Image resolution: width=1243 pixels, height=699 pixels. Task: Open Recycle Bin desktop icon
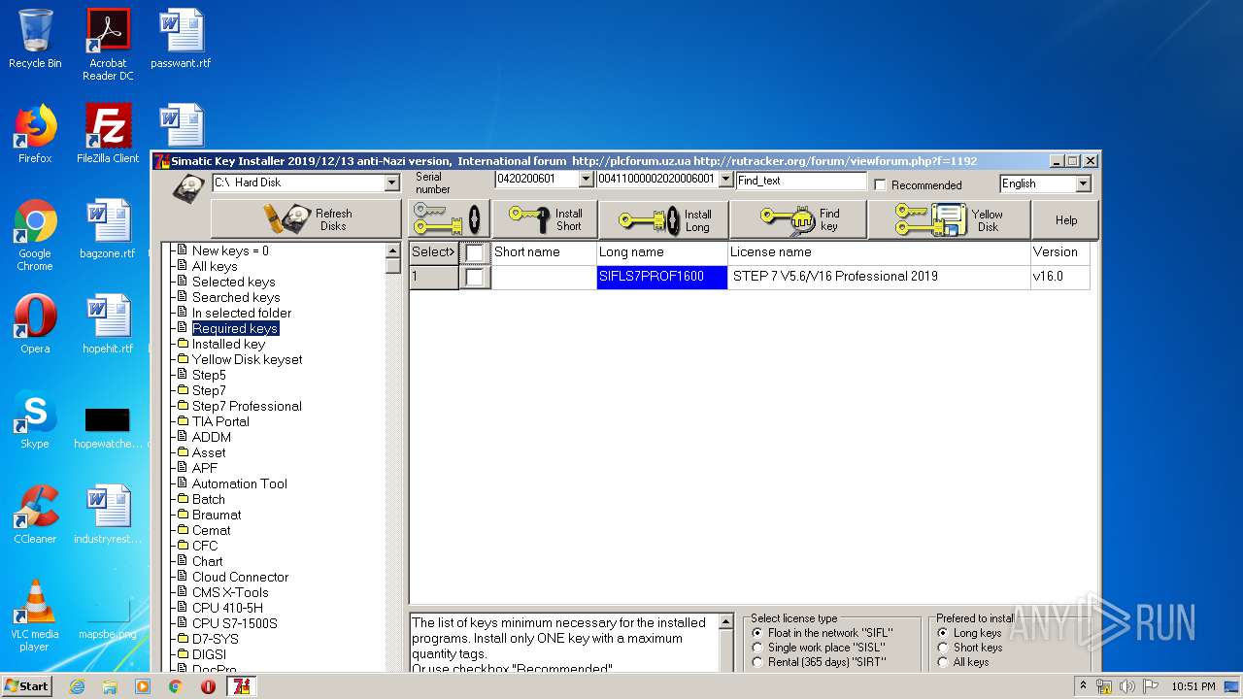pyautogui.click(x=35, y=39)
